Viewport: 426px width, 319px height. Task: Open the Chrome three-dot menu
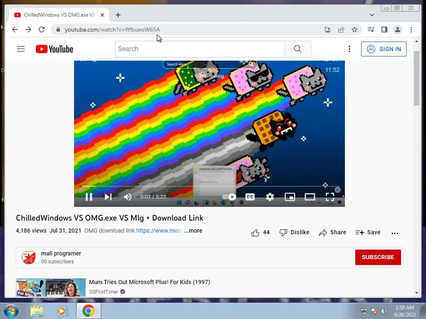(x=411, y=29)
